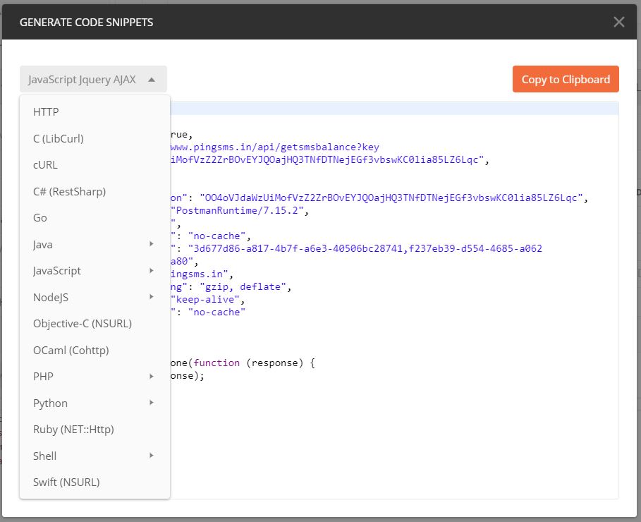641x522 pixels.
Task: Expand the JavaScript submenu arrow
Action: point(151,270)
